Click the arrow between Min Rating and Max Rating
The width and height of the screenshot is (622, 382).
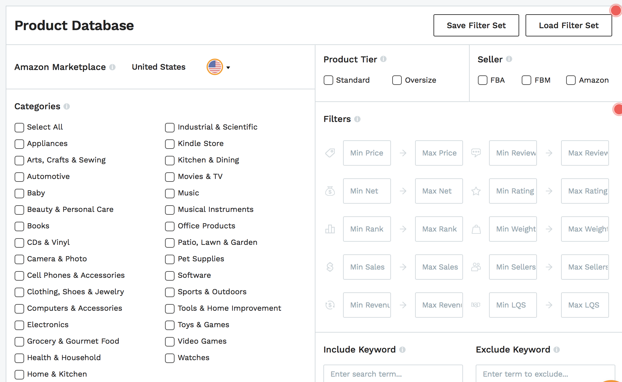[x=549, y=191]
